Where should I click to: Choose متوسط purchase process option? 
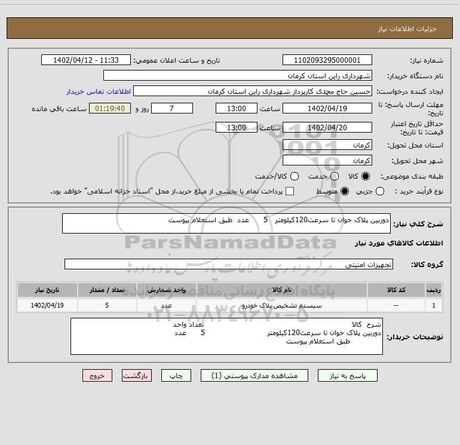[345, 191]
